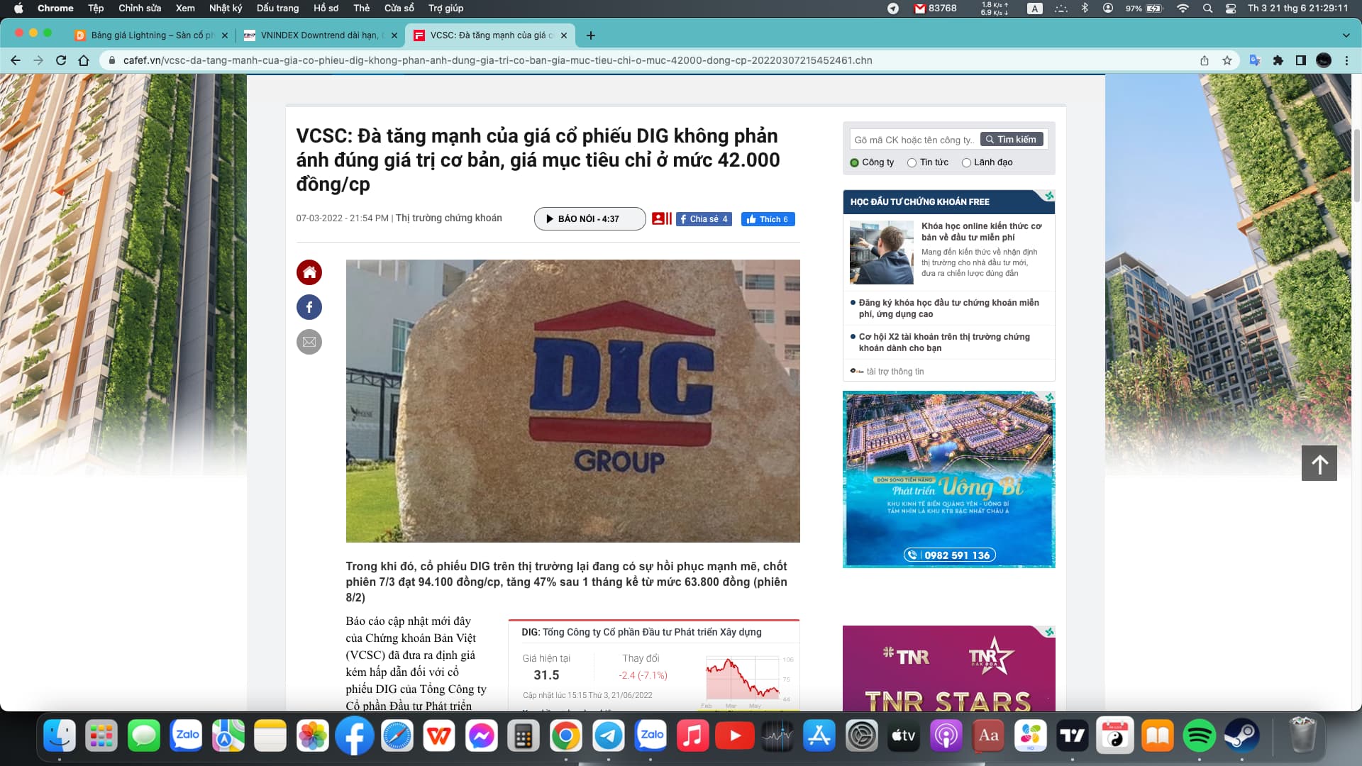Open the Dấu trang menu
Screen dimensions: 1362x766
coord(277,8)
